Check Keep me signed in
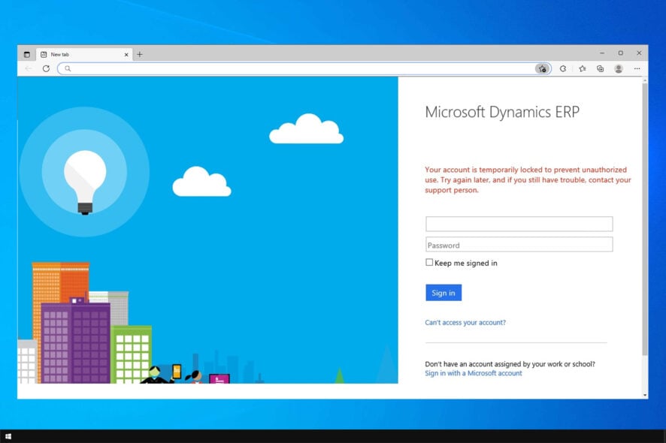Viewport: 666px width, 443px height. pos(429,262)
